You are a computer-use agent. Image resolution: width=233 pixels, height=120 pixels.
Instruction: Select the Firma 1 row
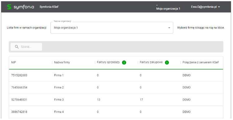pos(116,75)
